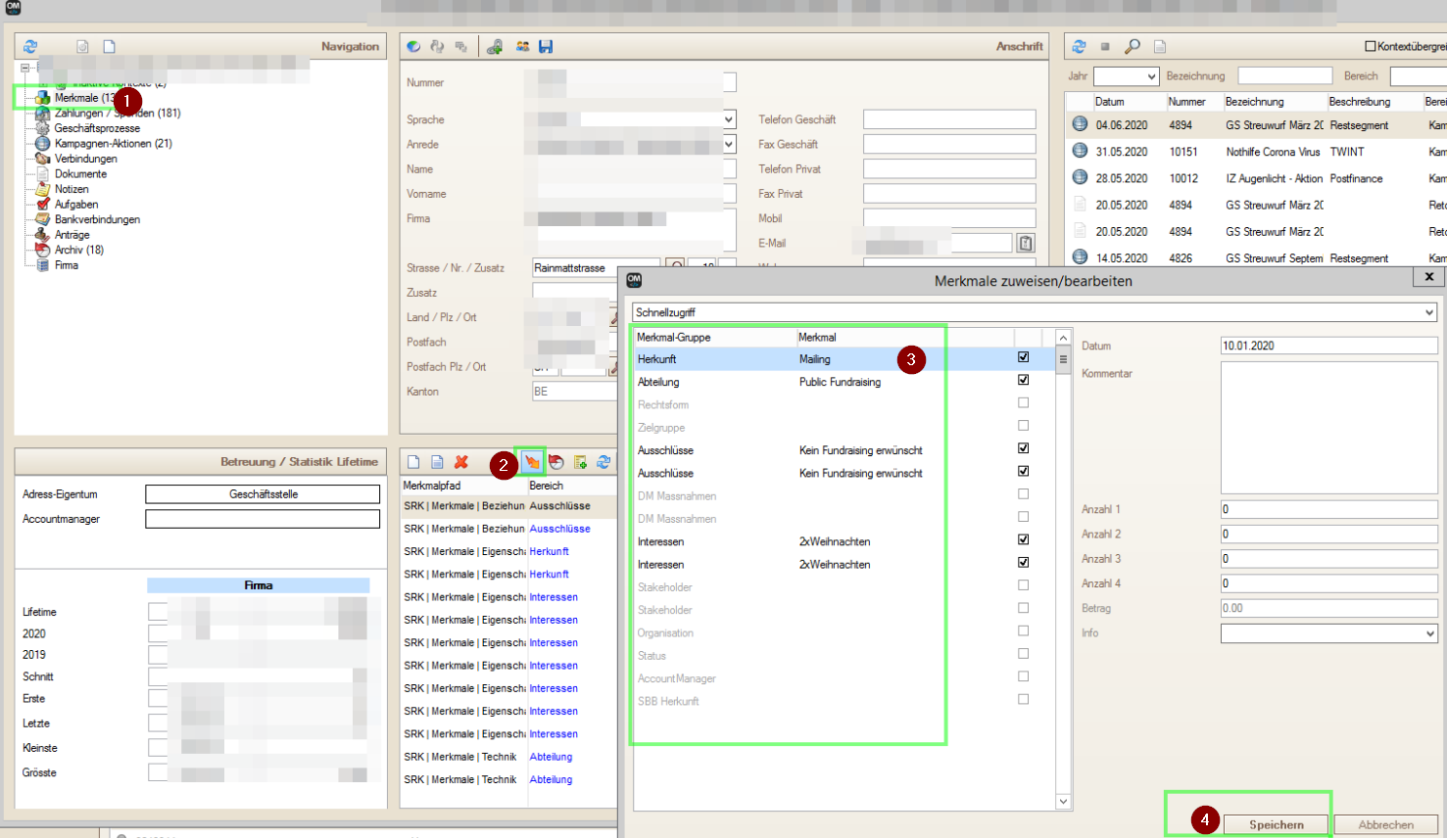Delete the selected Merkmal with the red X
Screen dimensions: 1447x838
[461, 462]
